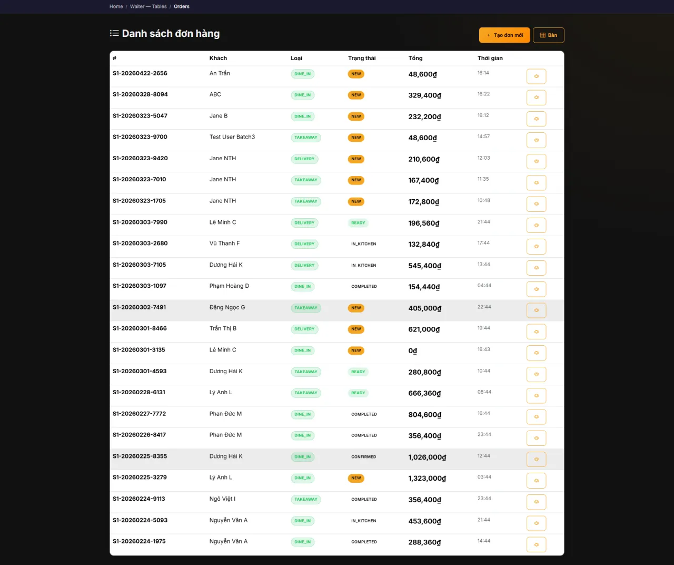Open eye icon for order S1-20260303-1097

pos(536,289)
